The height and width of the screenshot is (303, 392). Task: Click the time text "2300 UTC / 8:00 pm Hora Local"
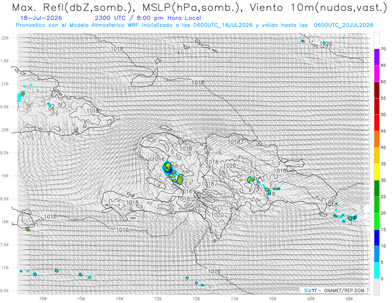pyautogui.click(x=148, y=18)
